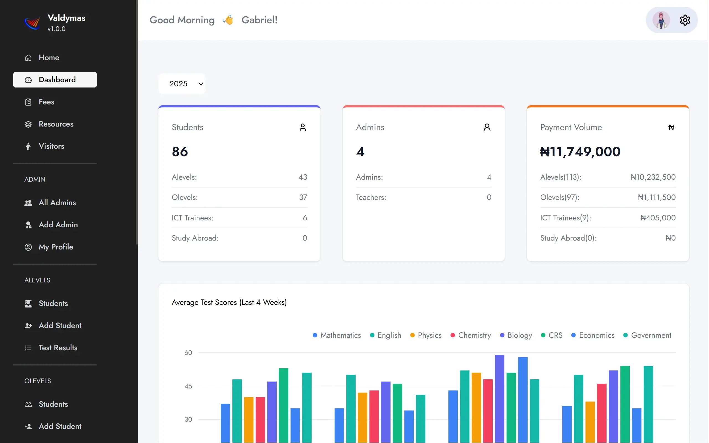Viewport: 709px width, 443px height.
Task: Click the Alevels Add Student icon
Action: tap(28, 326)
